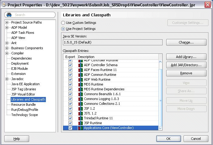
Task: Click the library icon beside JSP Runtime
Action: (x=81, y=123)
